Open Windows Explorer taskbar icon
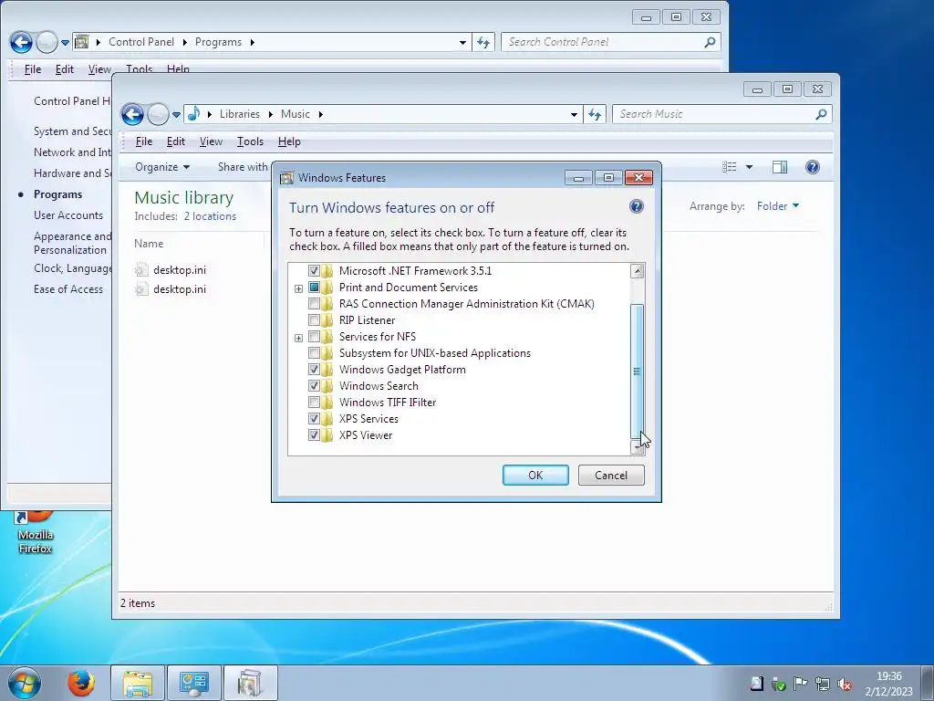 137,683
